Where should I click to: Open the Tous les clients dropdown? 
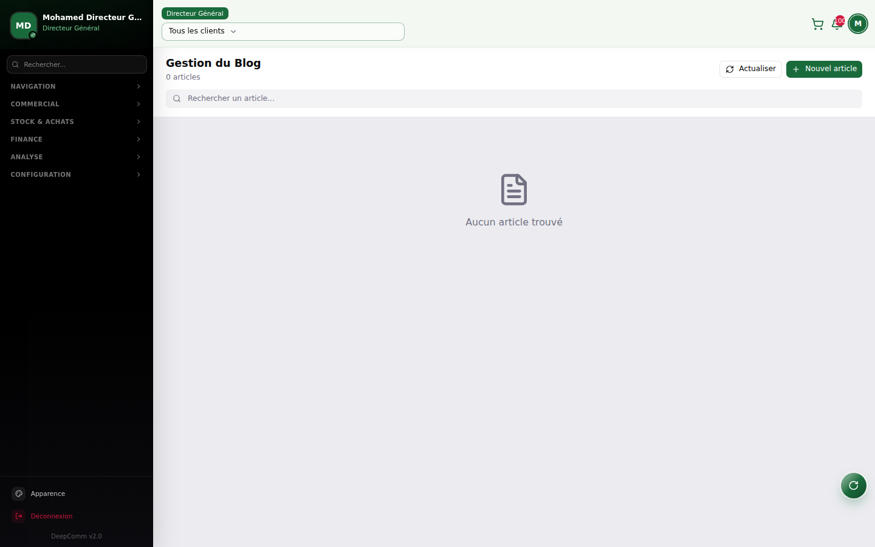point(283,32)
